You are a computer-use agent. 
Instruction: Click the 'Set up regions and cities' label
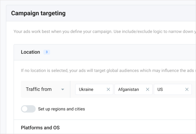[61, 109]
